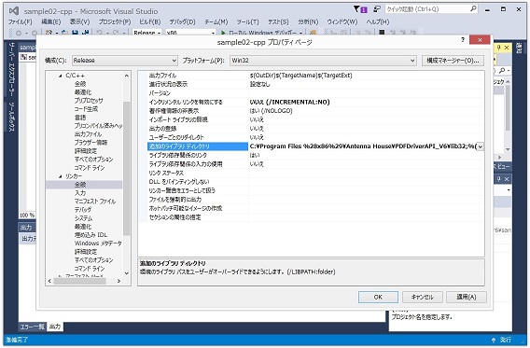Confirm the dialog with OK

click(378, 297)
